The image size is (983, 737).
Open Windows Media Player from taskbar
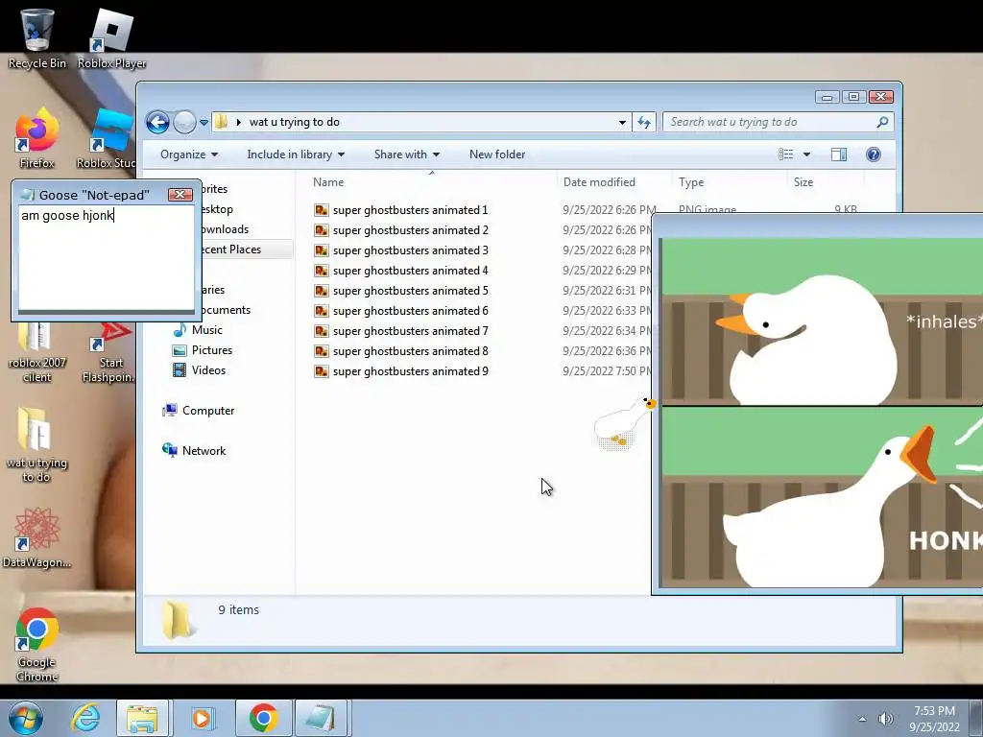click(x=202, y=718)
